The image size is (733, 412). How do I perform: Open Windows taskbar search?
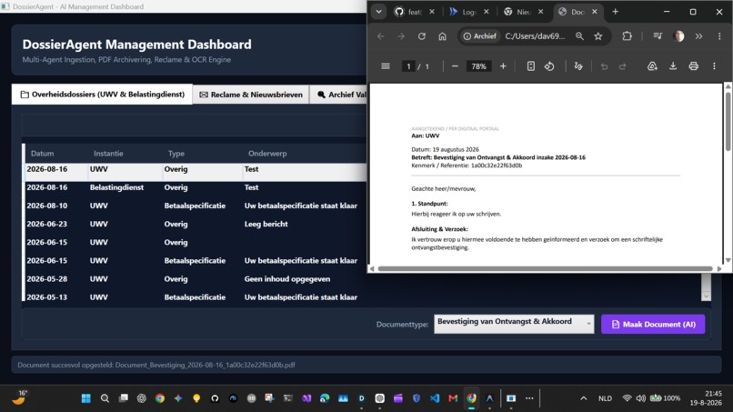(105, 398)
